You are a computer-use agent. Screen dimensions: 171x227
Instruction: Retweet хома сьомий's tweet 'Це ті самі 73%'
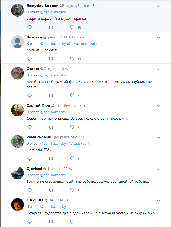point(51,159)
